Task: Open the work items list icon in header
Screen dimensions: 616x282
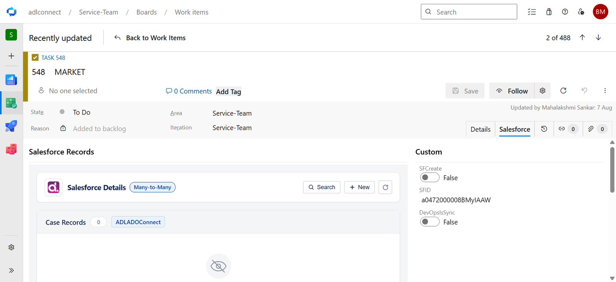Action: (x=532, y=12)
